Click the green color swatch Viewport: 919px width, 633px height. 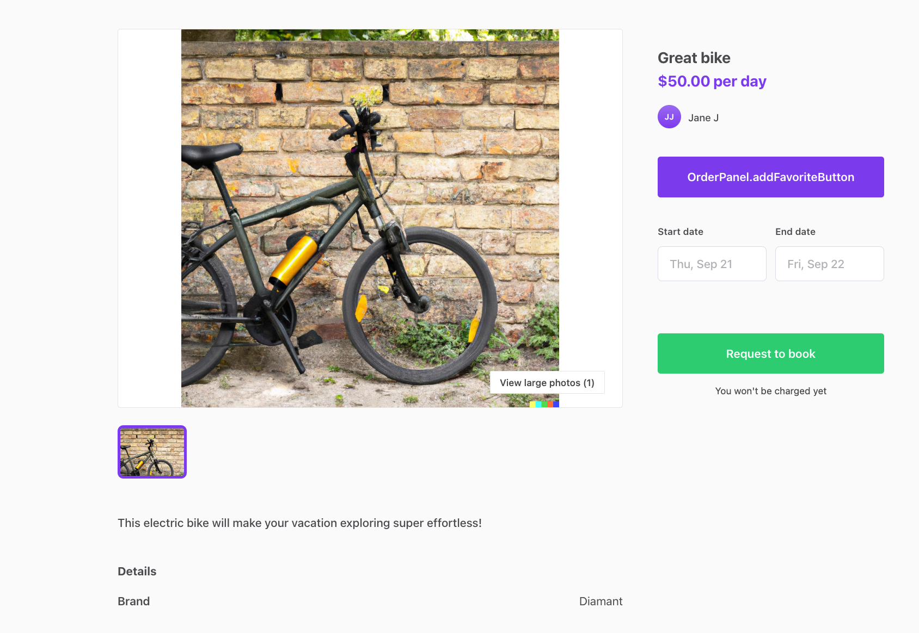coord(544,404)
